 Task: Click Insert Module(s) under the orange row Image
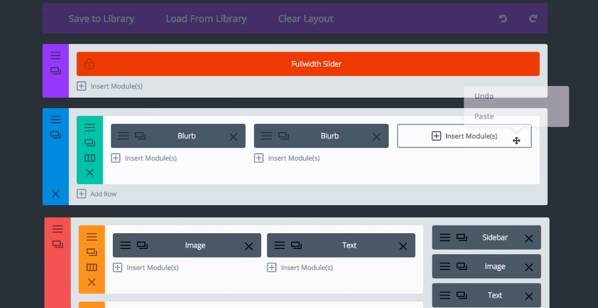point(146,268)
